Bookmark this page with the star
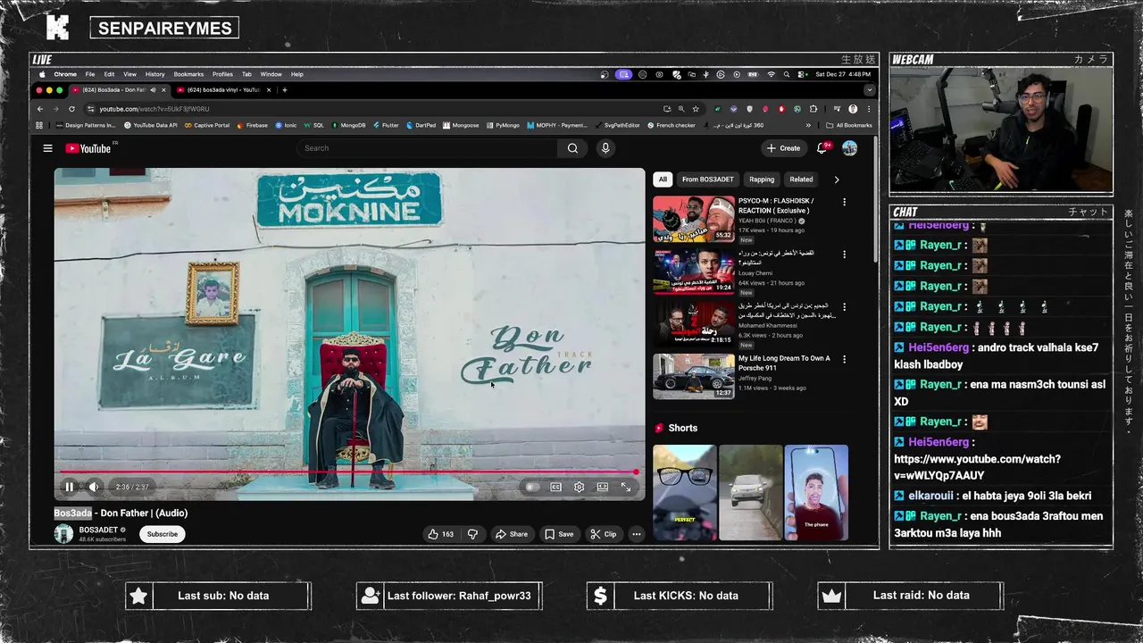Image resolution: width=1143 pixels, height=643 pixels. tap(696, 109)
